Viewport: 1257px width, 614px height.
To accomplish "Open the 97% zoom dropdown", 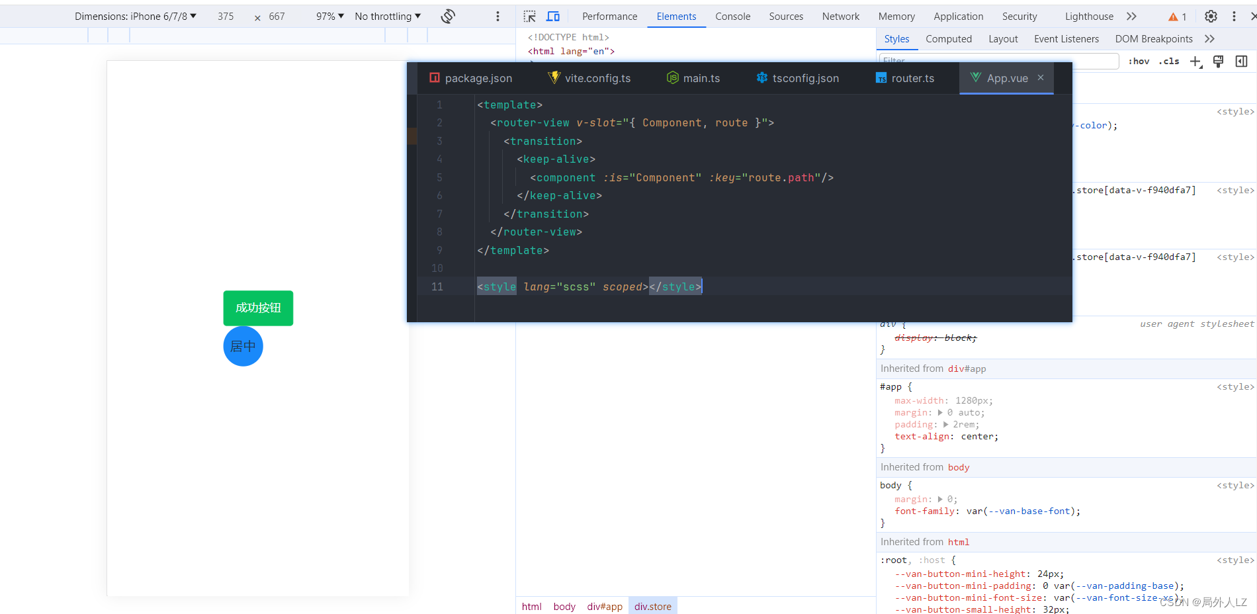I will click(x=330, y=17).
